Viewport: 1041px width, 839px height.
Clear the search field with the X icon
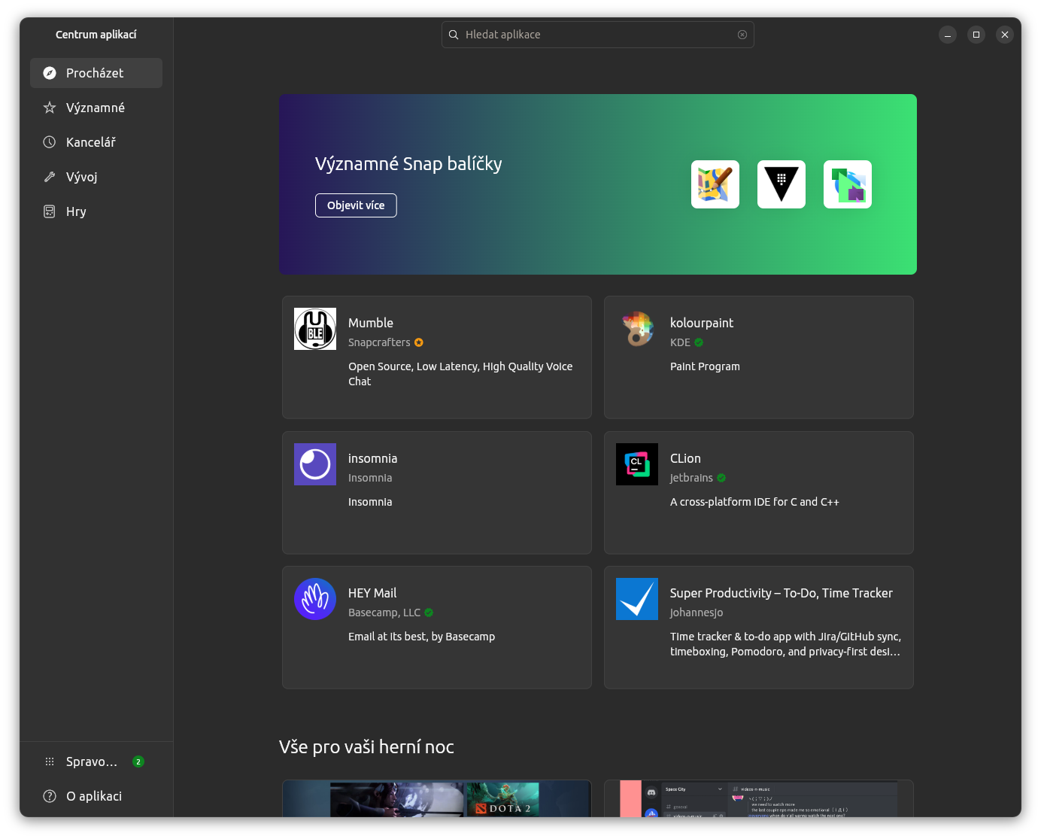742,35
